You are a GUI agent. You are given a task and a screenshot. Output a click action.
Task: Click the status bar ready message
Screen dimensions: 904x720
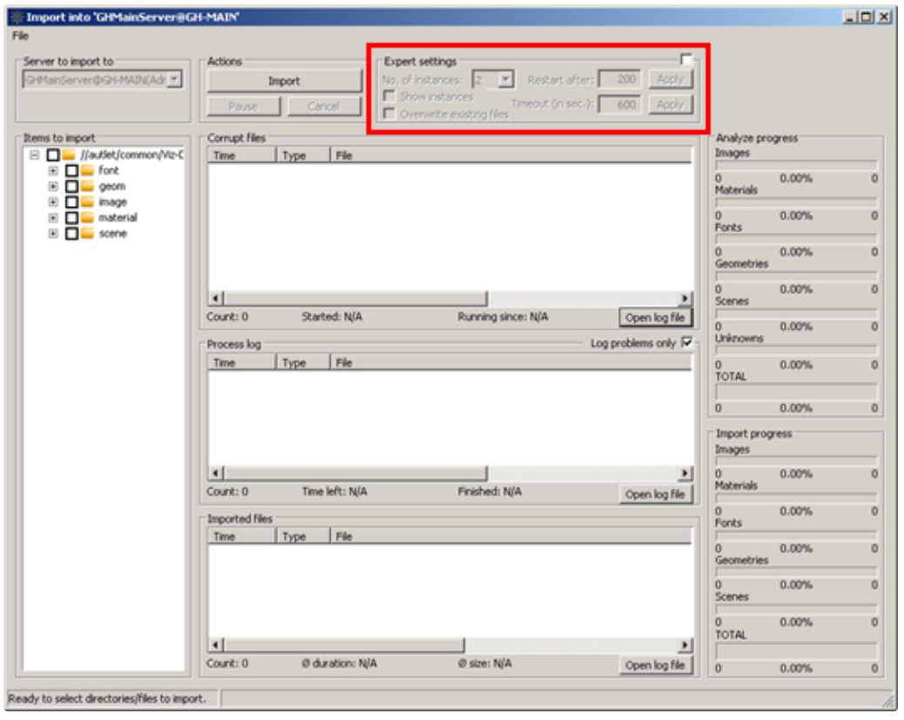coord(107,699)
